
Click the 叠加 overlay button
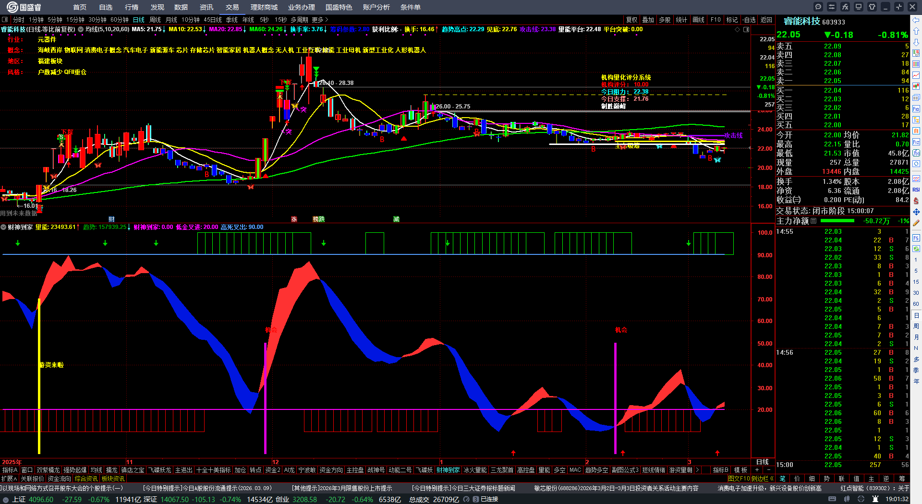[648, 20]
